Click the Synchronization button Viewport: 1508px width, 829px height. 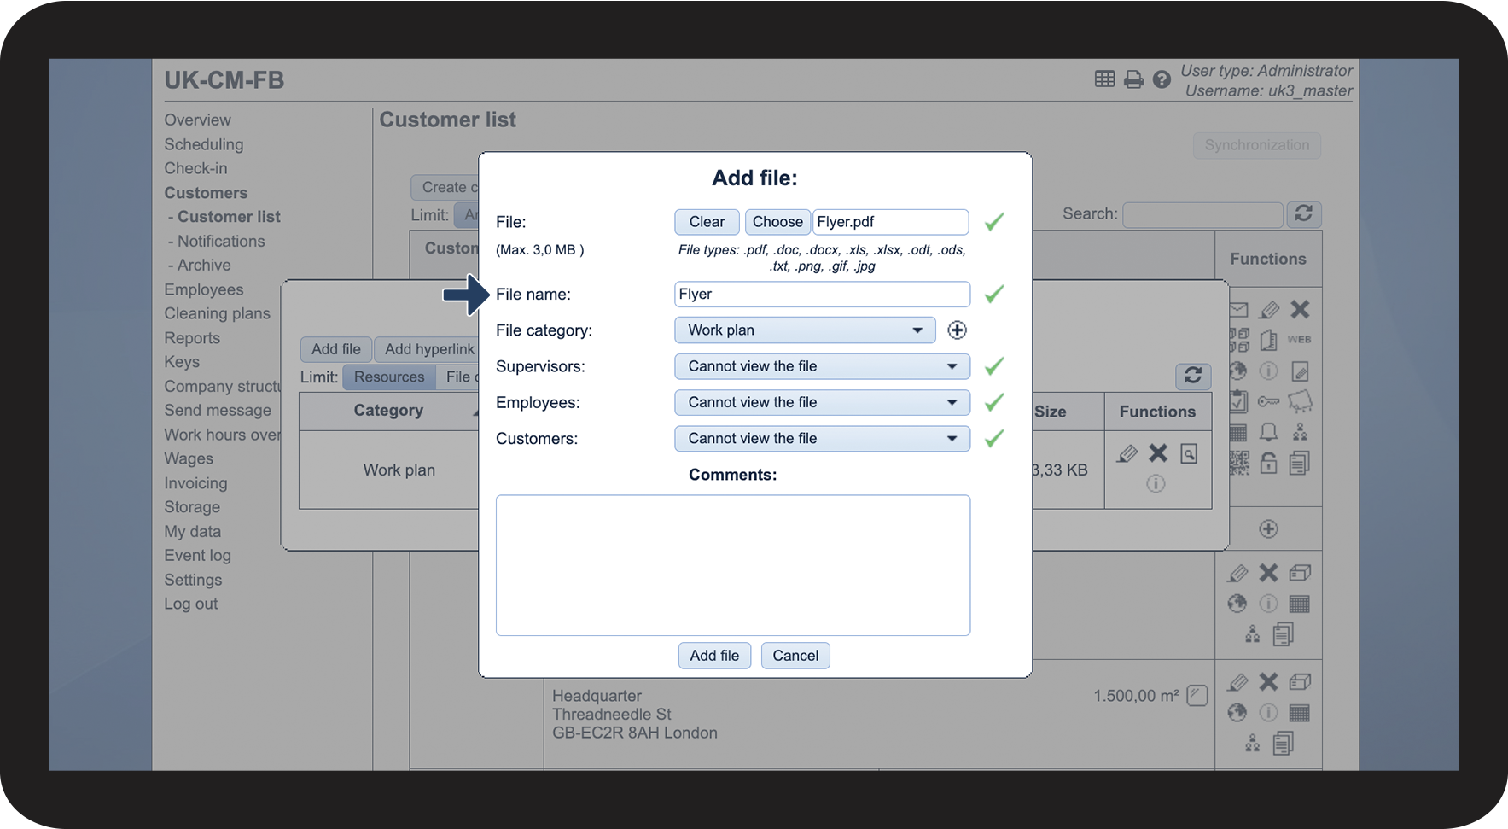(x=1257, y=145)
